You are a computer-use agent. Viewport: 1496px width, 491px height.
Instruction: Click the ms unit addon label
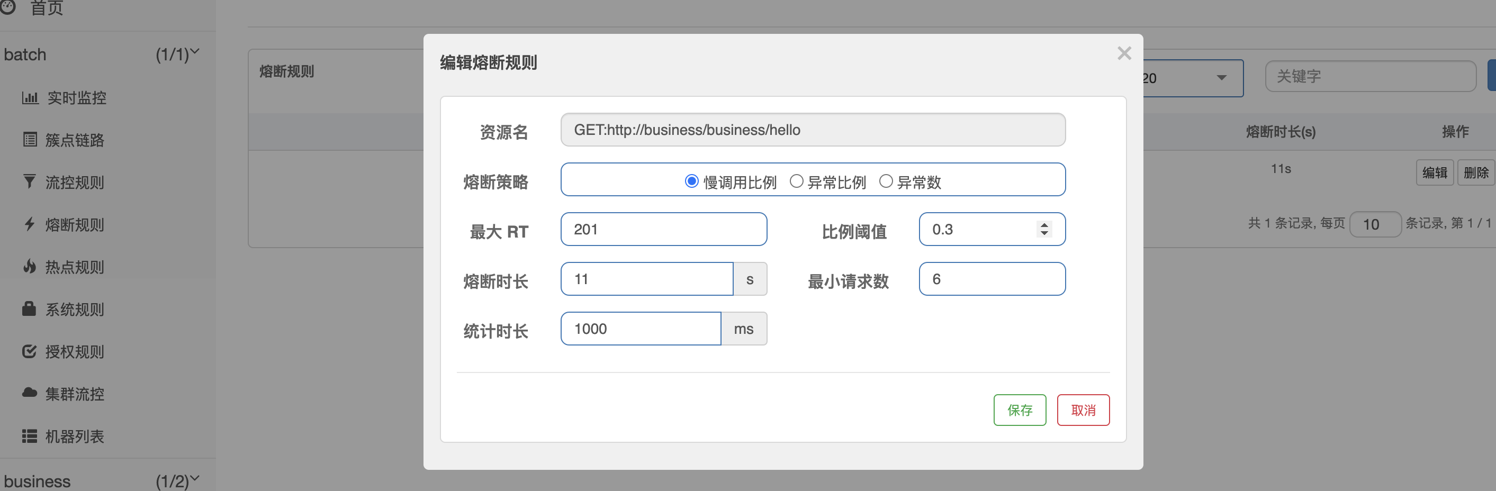click(x=743, y=329)
